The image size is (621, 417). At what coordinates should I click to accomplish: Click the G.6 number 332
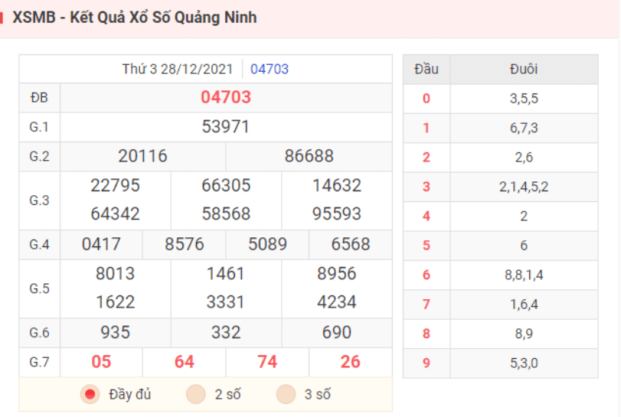[x=226, y=332]
